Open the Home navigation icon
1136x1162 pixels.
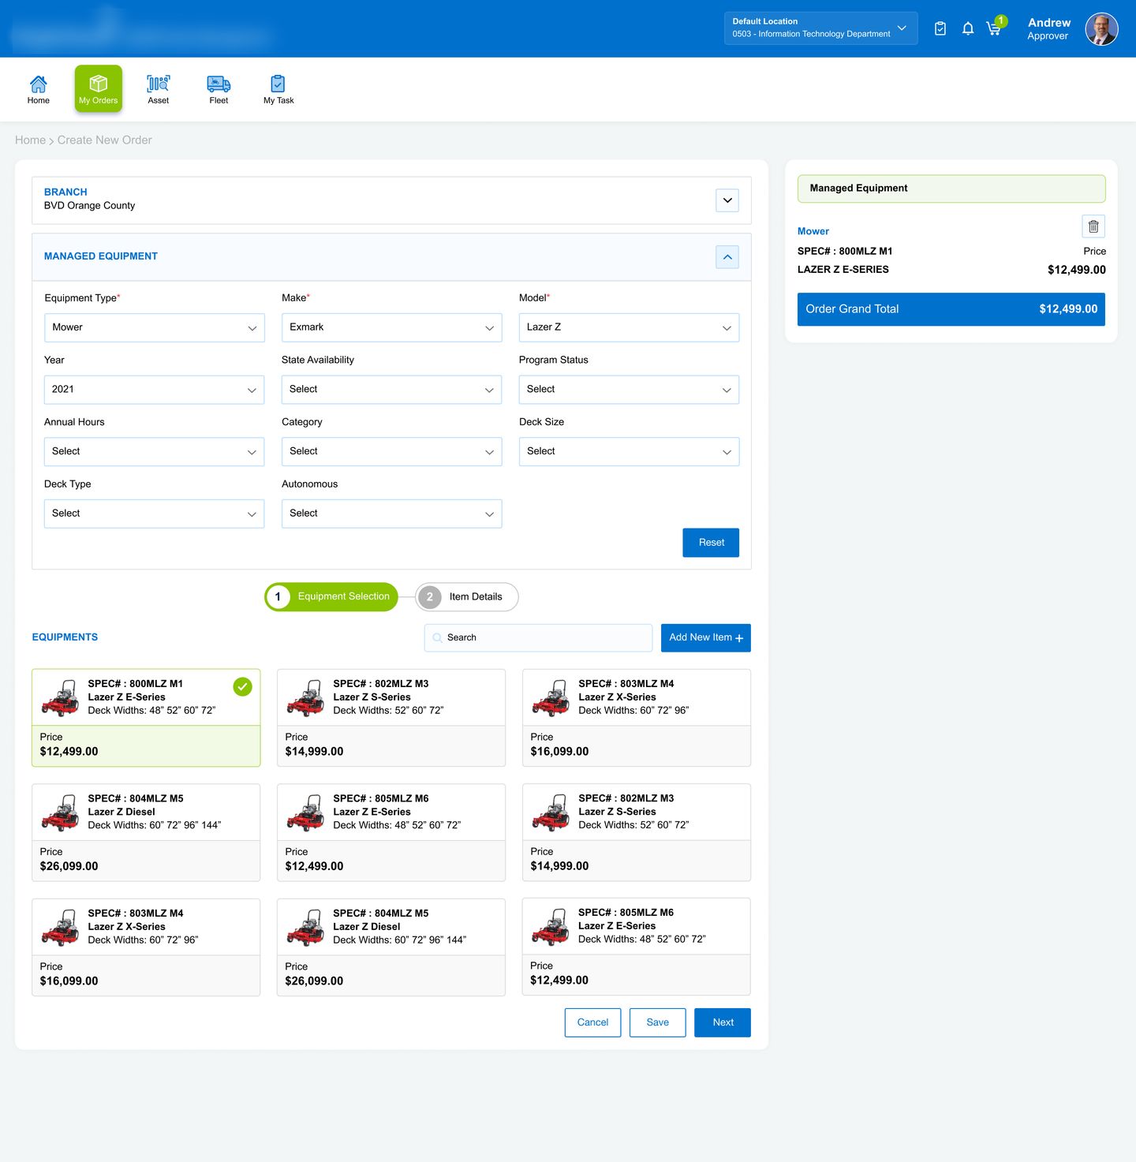tap(38, 89)
